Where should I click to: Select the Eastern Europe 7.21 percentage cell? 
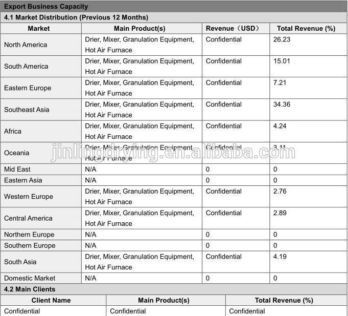(x=280, y=82)
